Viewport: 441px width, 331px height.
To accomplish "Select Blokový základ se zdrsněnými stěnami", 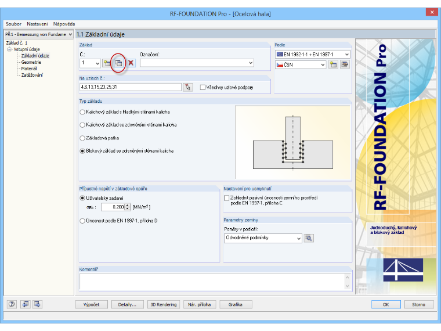I will coord(82,151).
